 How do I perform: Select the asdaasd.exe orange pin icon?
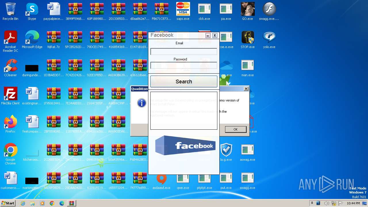click(161, 181)
